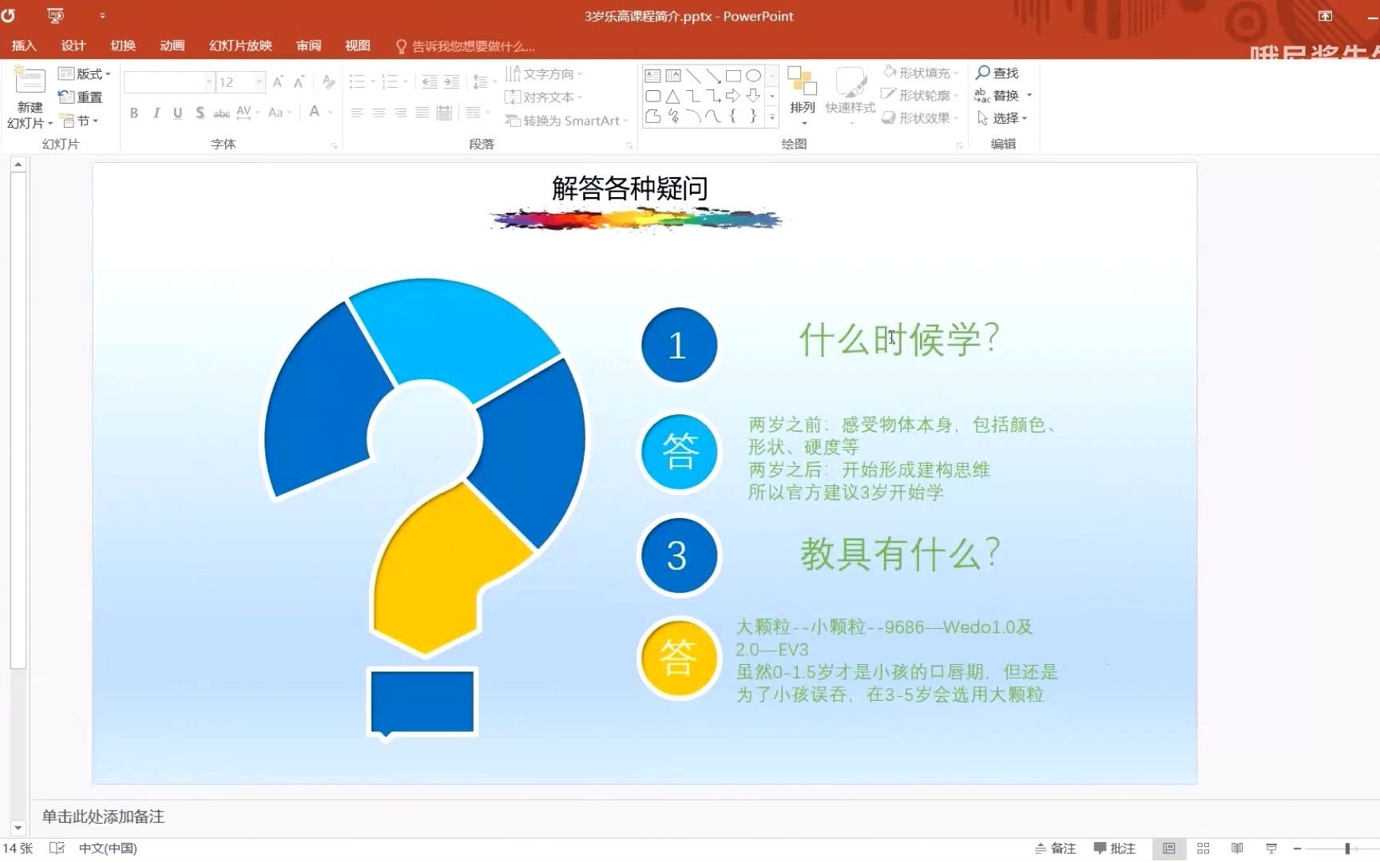Screen dimensions: 1380x862
Task: Switch to the Insert (插入) ribbon tab
Action: tap(24, 45)
